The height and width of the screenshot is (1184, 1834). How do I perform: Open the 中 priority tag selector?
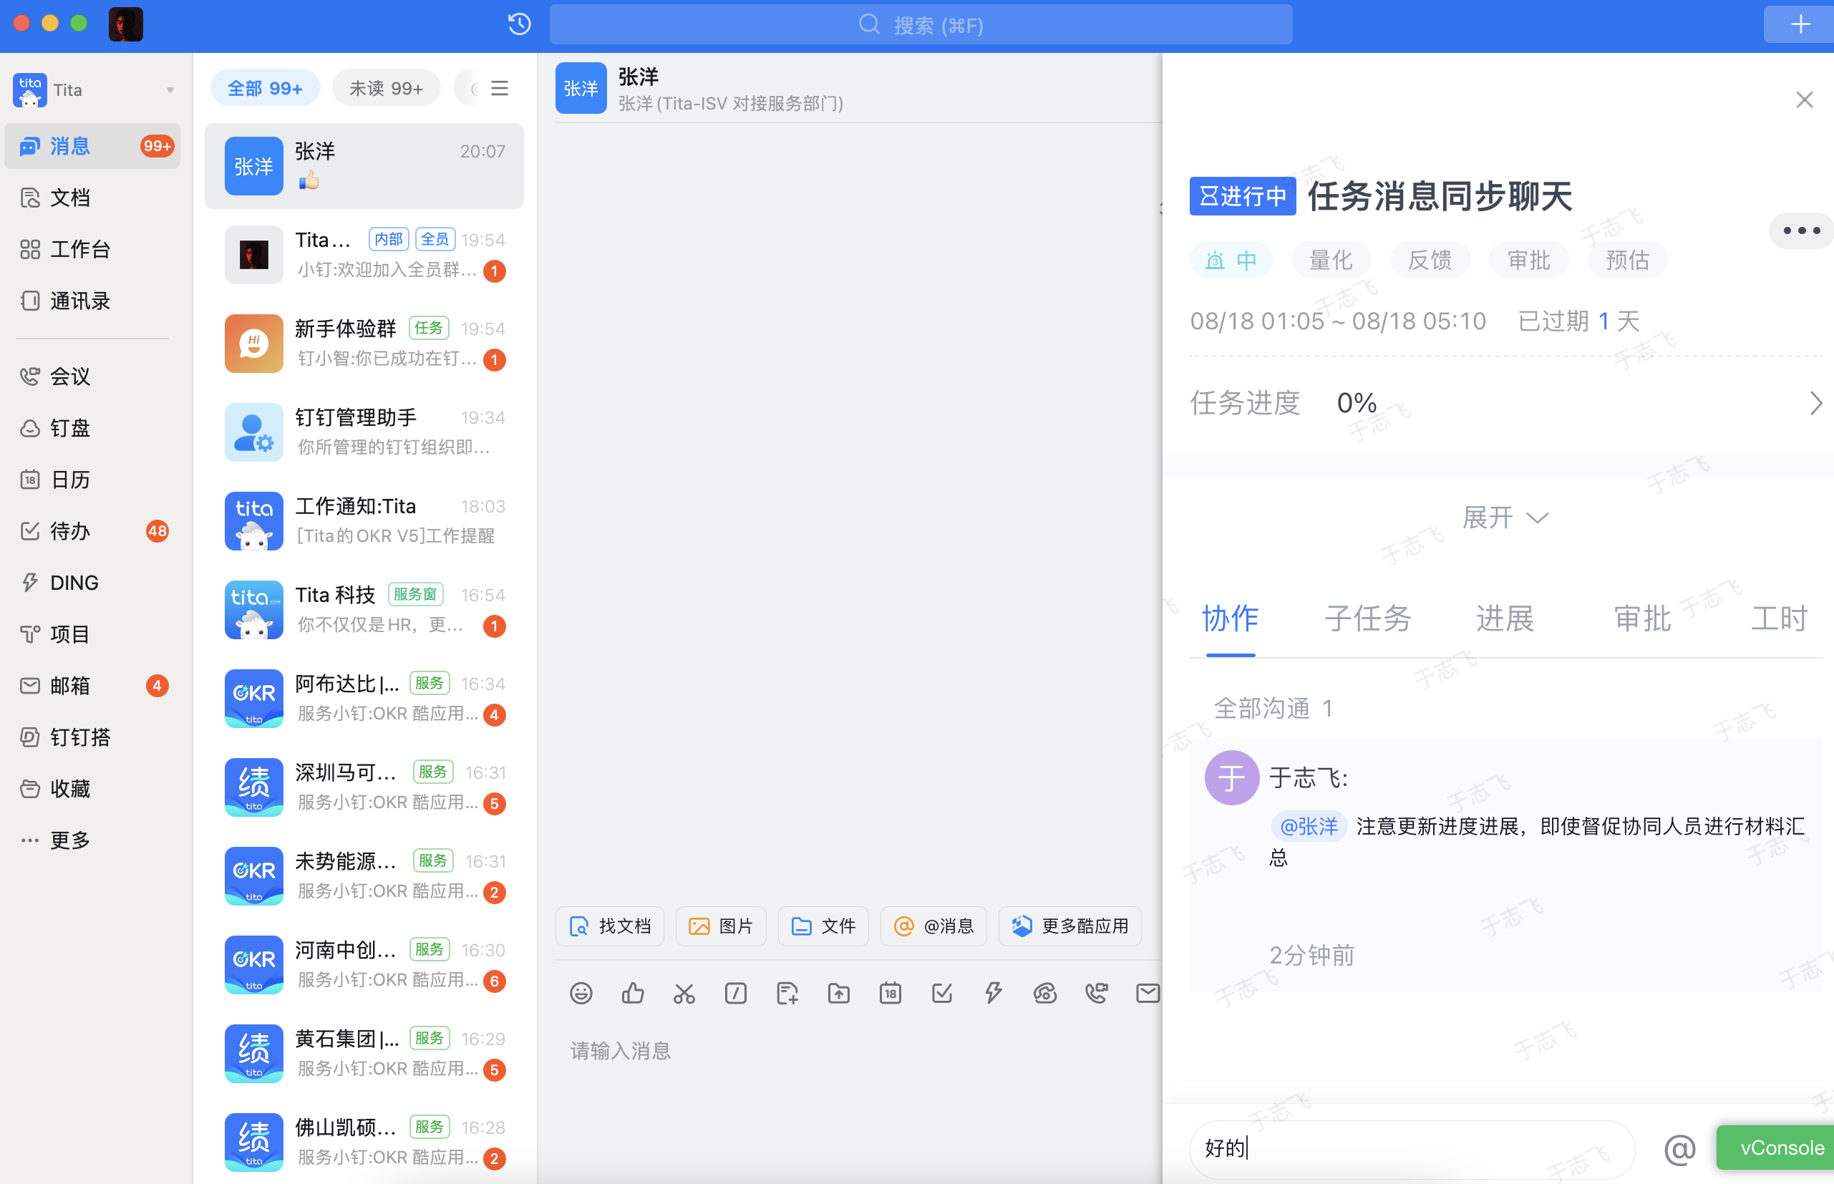point(1231,260)
